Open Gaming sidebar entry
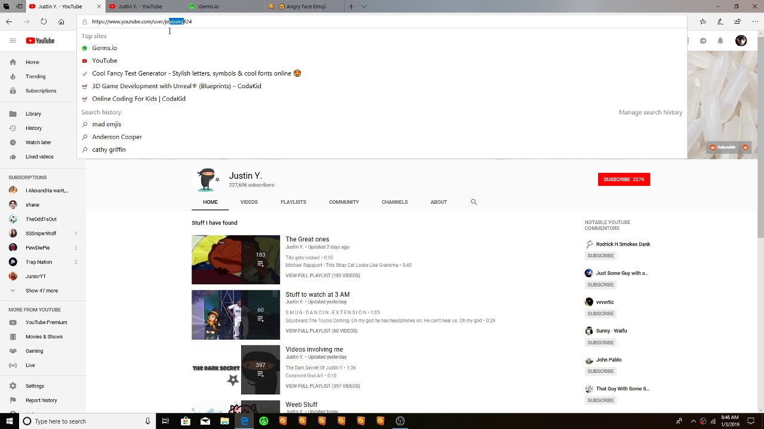The image size is (764, 429). [34, 351]
